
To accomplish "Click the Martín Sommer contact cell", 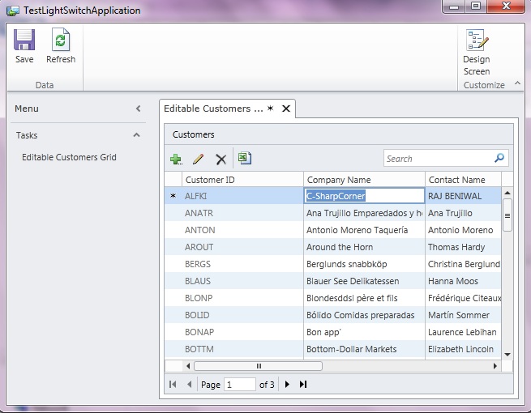I will (x=463, y=315).
